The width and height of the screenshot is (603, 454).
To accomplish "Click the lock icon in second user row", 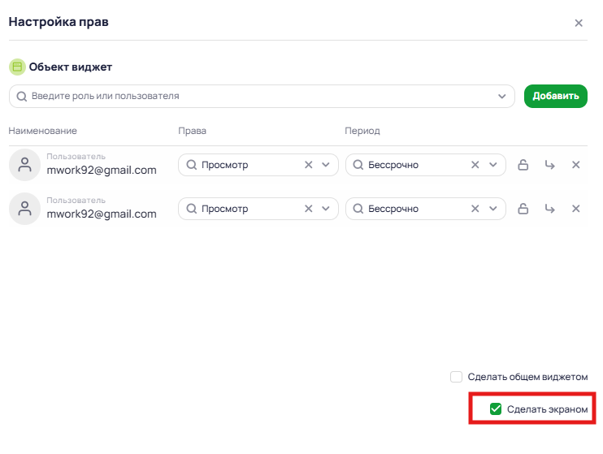I will (523, 209).
